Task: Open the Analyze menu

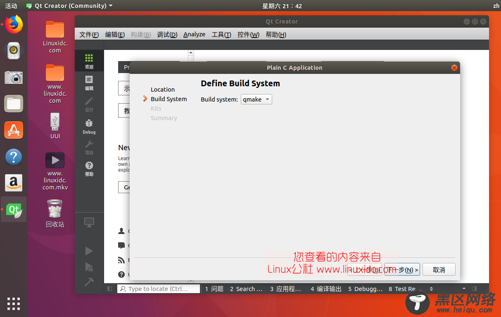Action: point(194,35)
